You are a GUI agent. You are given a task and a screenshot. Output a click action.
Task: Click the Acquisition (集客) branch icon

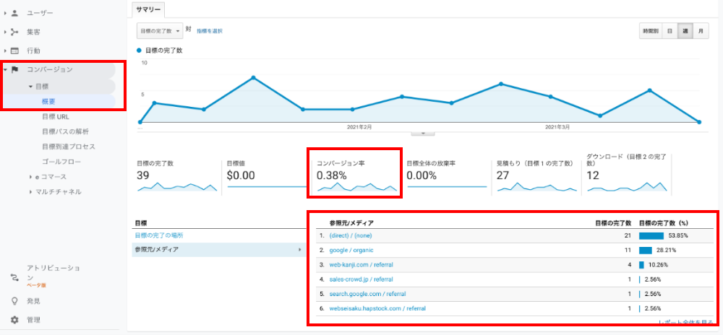click(x=14, y=32)
